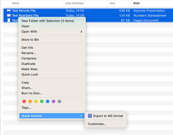Click the Pages Document file icon

coord(9,20)
